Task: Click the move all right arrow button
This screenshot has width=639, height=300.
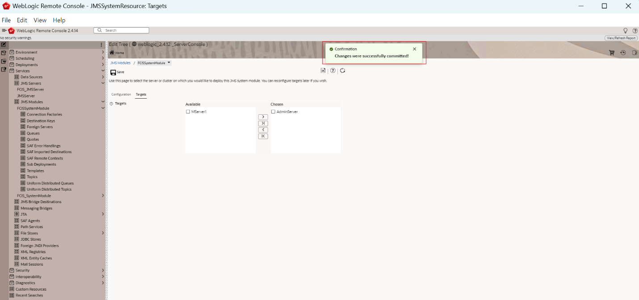Action: pyautogui.click(x=263, y=123)
